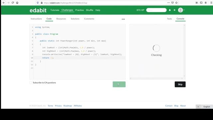Click the return -1 code line
The image size is (213, 120).
point(48,58)
